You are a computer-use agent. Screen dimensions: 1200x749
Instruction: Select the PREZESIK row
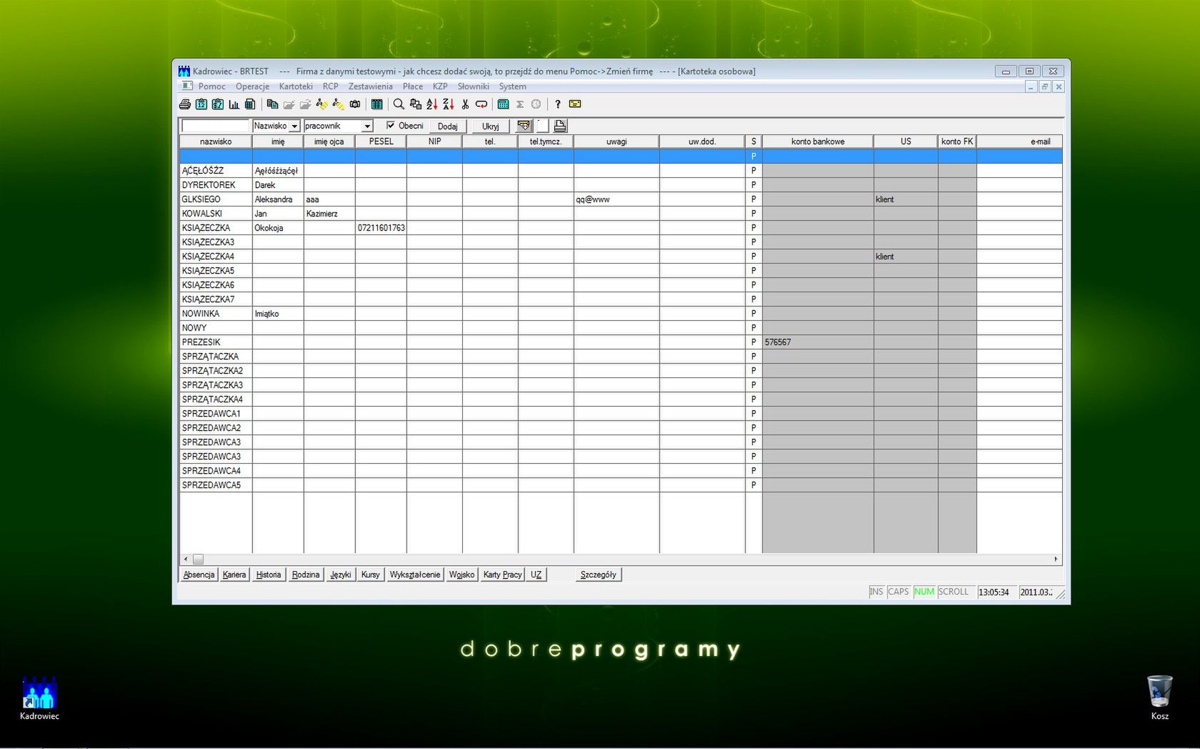click(621, 342)
